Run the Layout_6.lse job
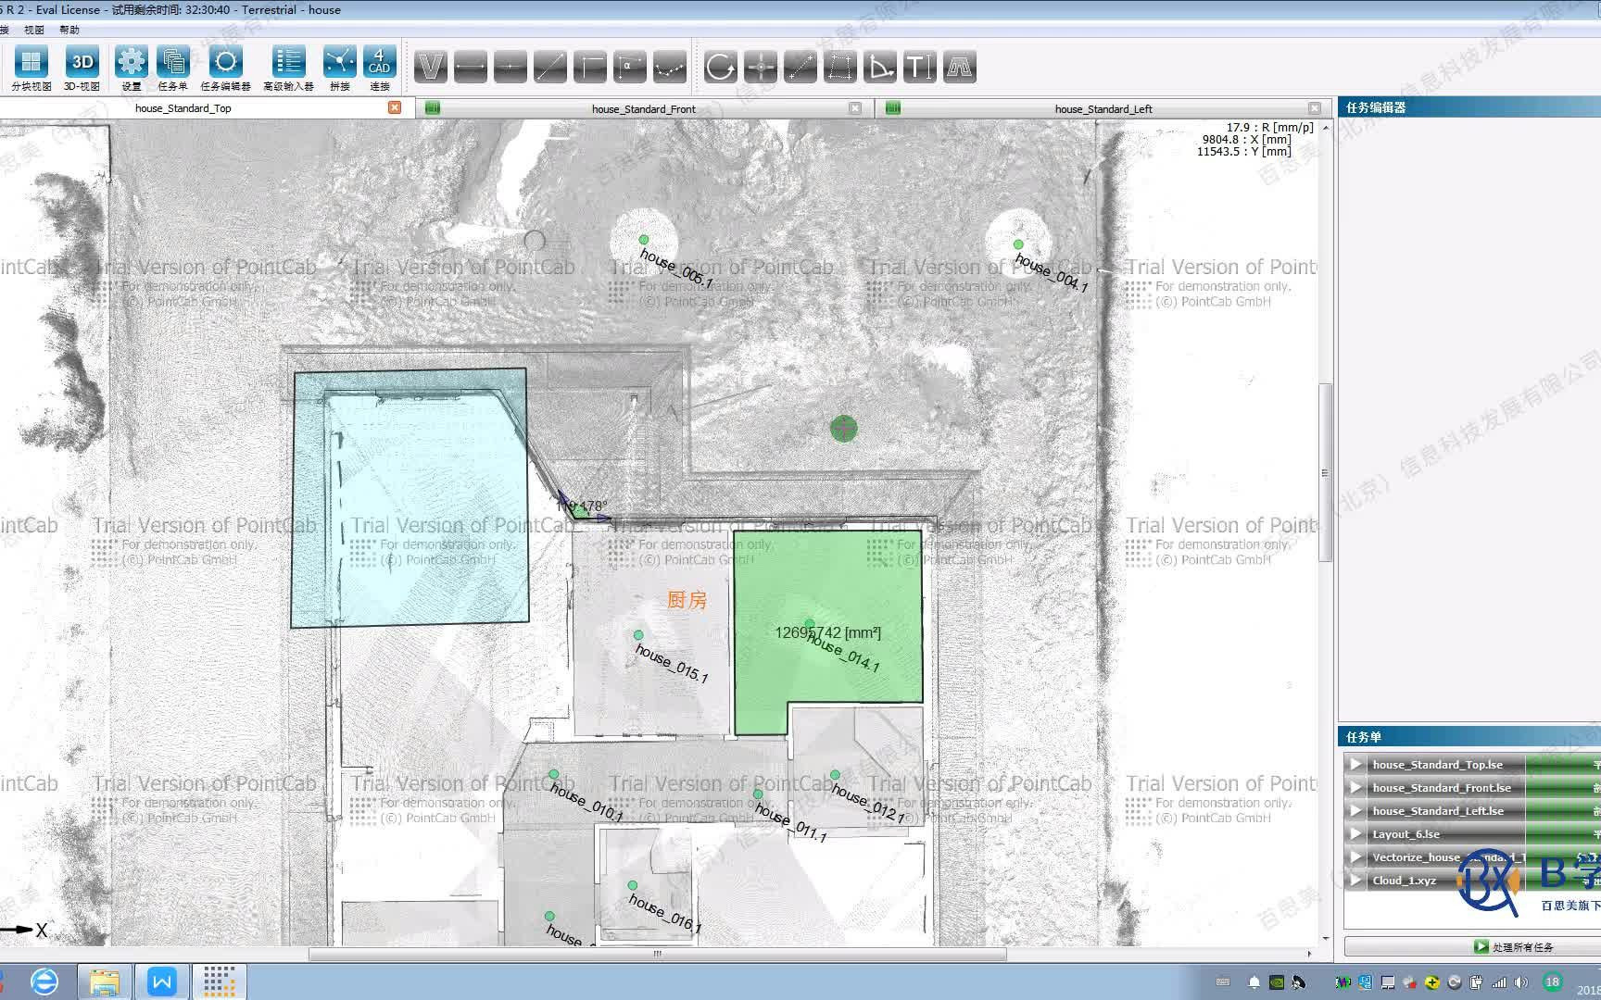Viewport: 1601px width, 1000px height. [1355, 834]
